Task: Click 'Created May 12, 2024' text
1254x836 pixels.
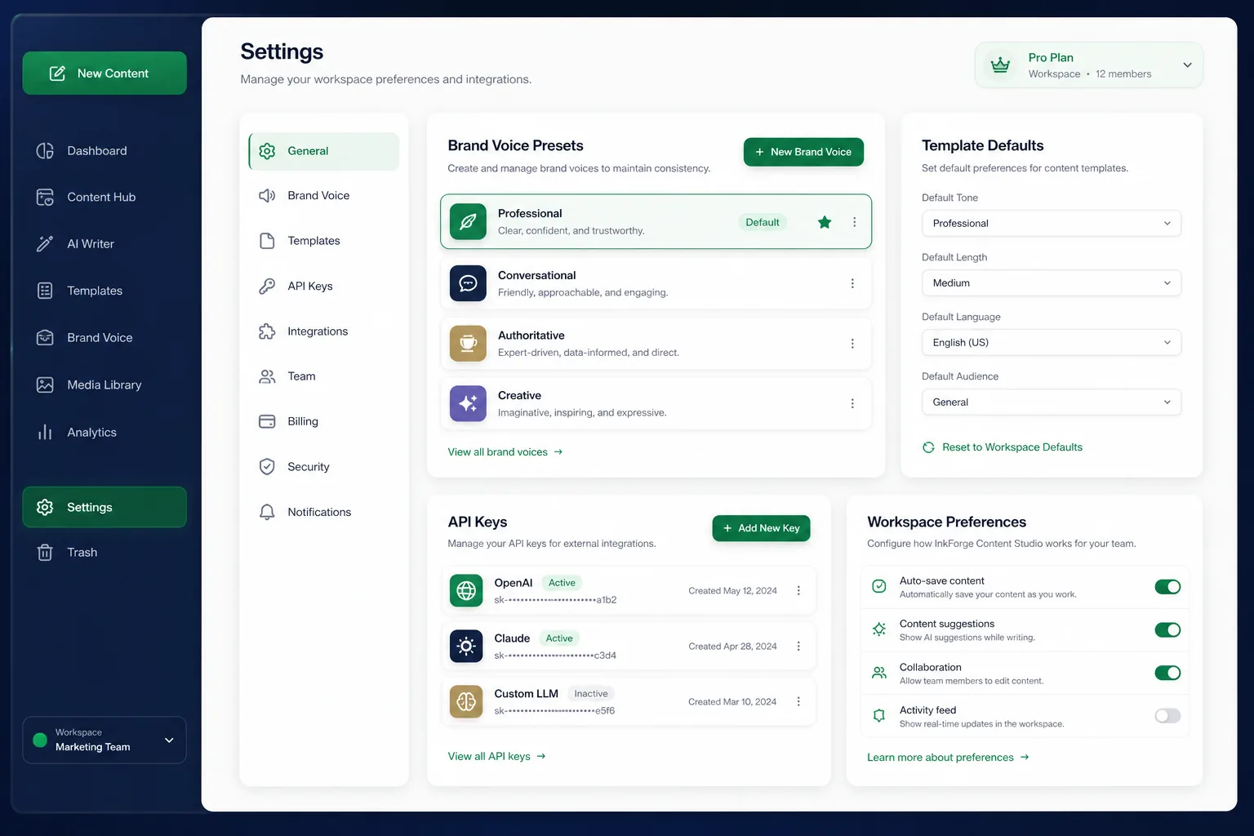Action: pyautogui.click(x=732, y=591)
